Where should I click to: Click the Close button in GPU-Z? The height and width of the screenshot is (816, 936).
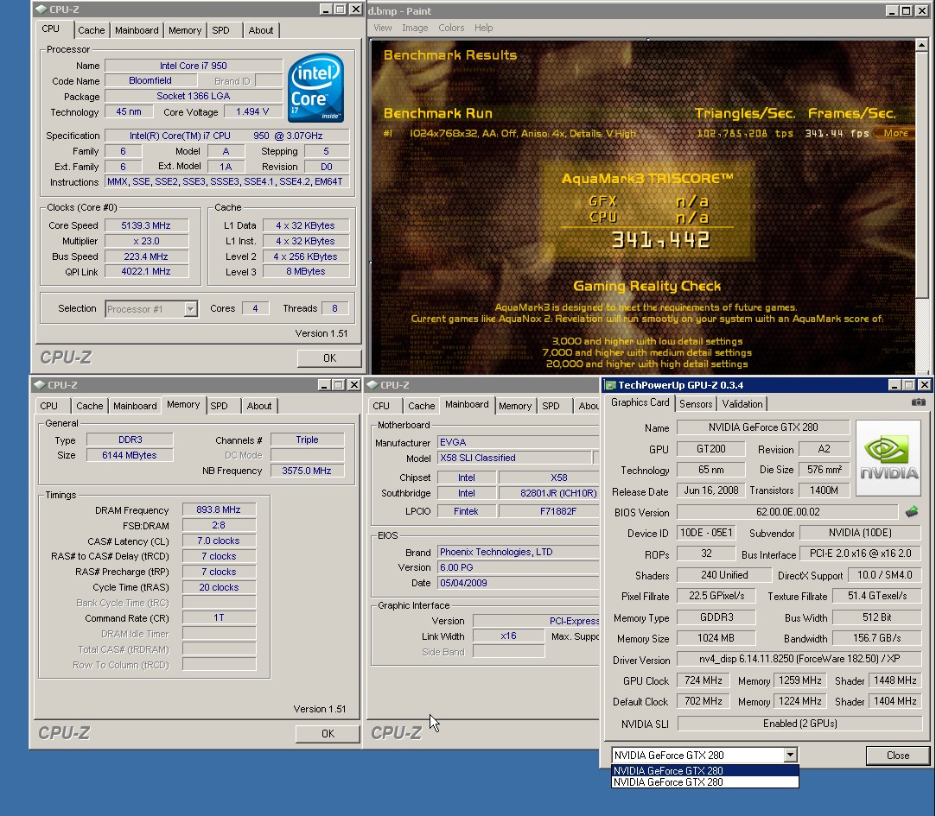click(898, 756)
